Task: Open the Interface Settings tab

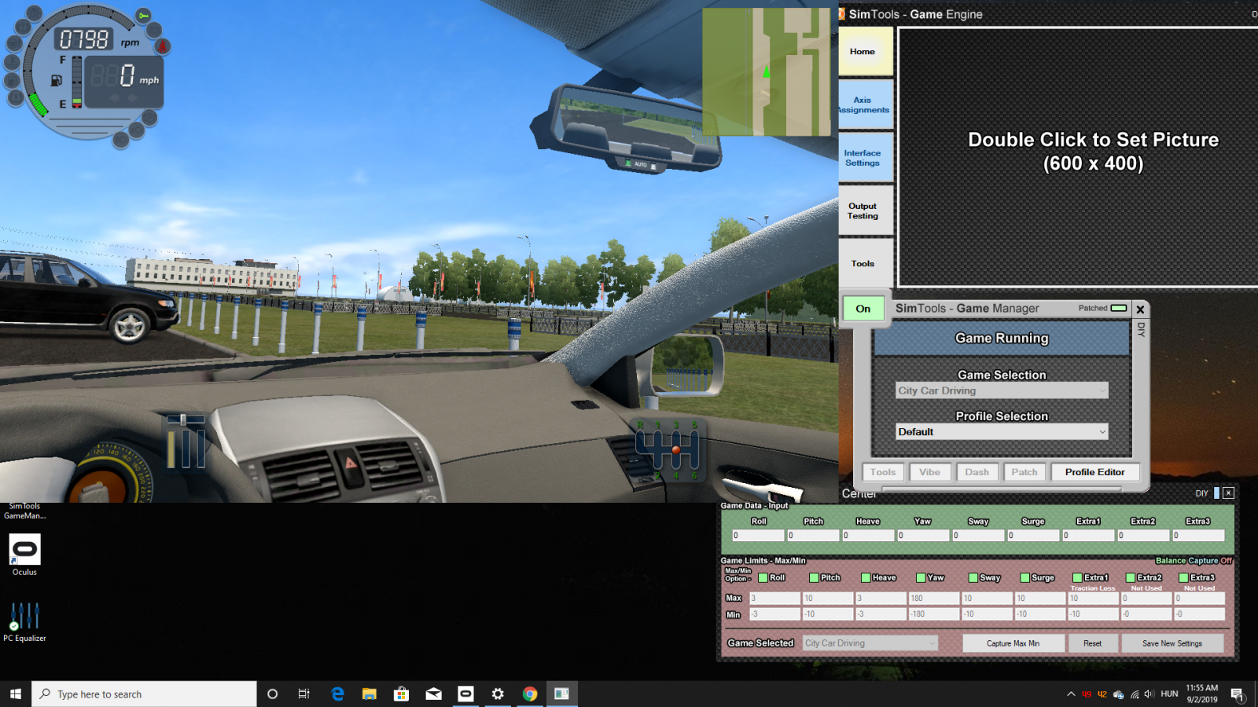Action: click(x=865, y=158)
